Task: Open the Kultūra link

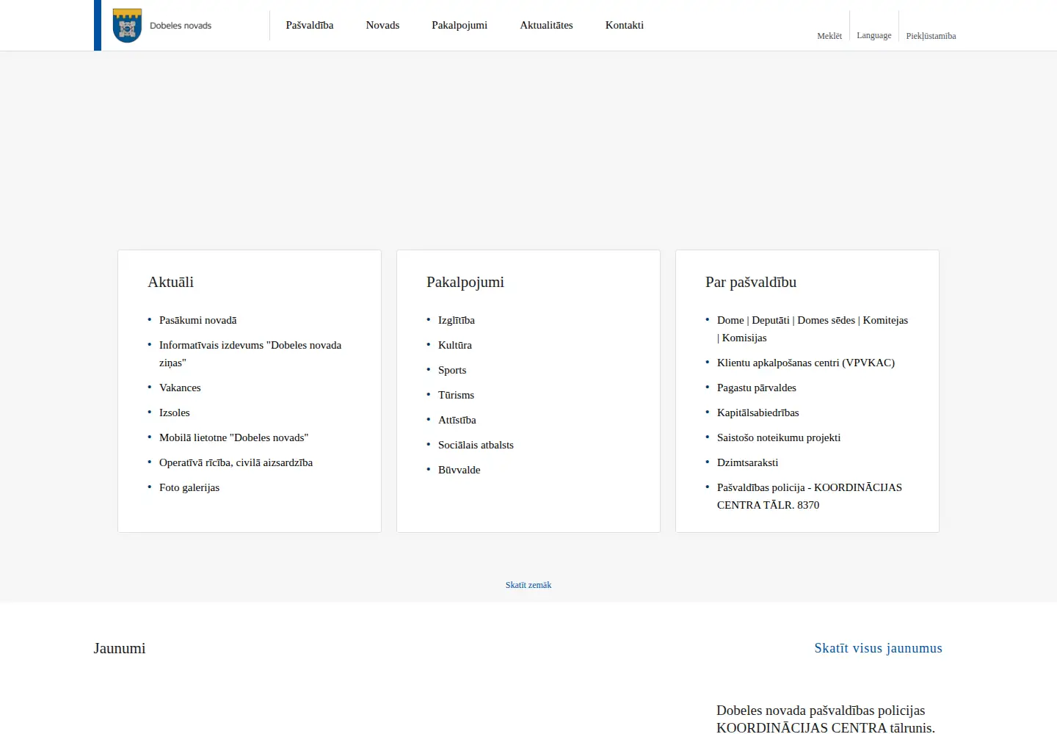Action: 455,345
